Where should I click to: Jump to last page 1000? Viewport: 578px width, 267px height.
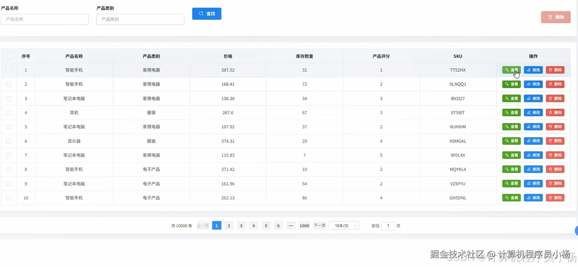pyautogui.click(x=304, y=226)
